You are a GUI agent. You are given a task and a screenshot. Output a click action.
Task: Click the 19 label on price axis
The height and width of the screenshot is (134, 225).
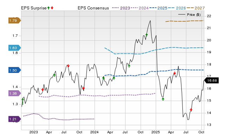tap(209, 52)
